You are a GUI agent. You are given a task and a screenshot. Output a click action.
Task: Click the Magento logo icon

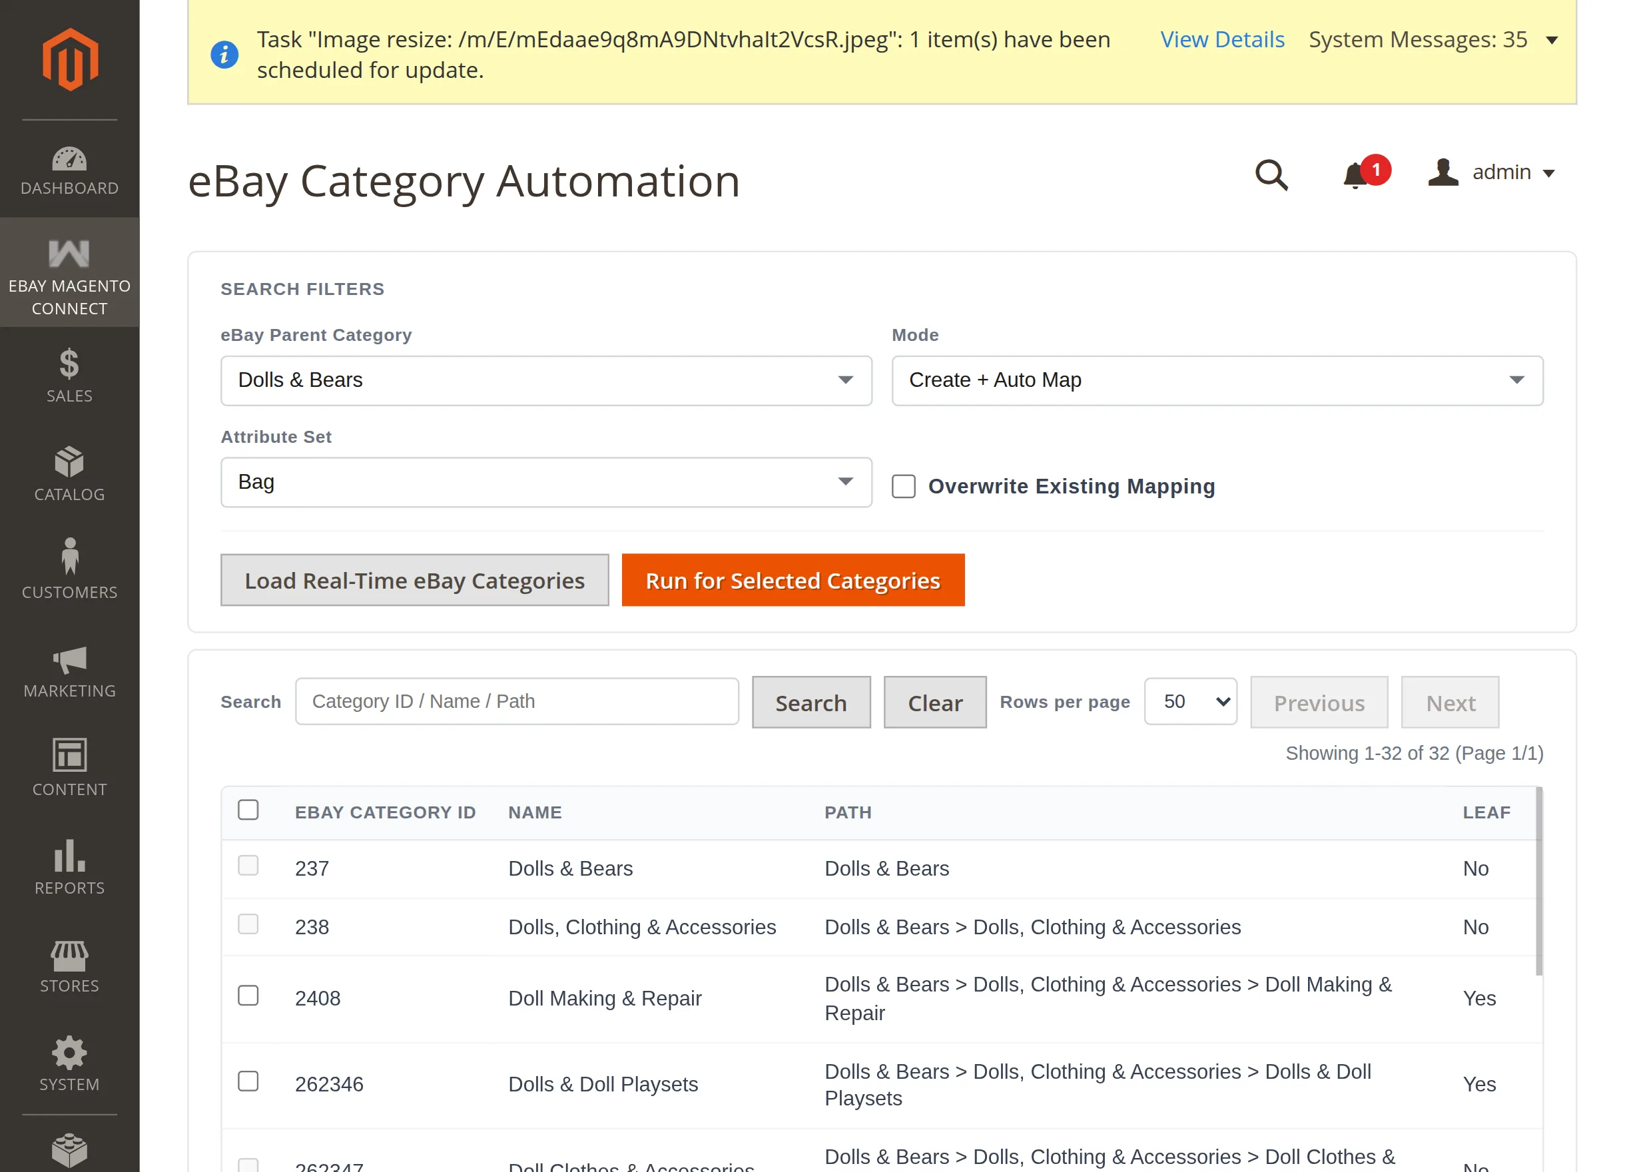pyautogui.click(x=69, y=60)
